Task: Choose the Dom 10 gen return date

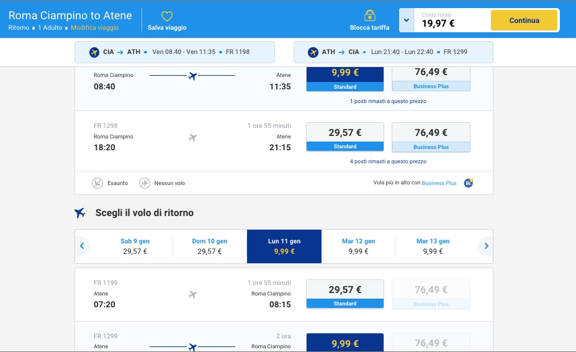Action: 209,246
